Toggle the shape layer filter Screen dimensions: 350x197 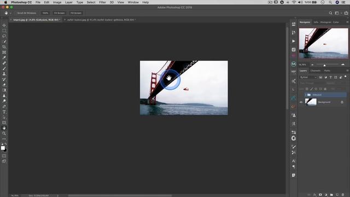coord(335,77)
